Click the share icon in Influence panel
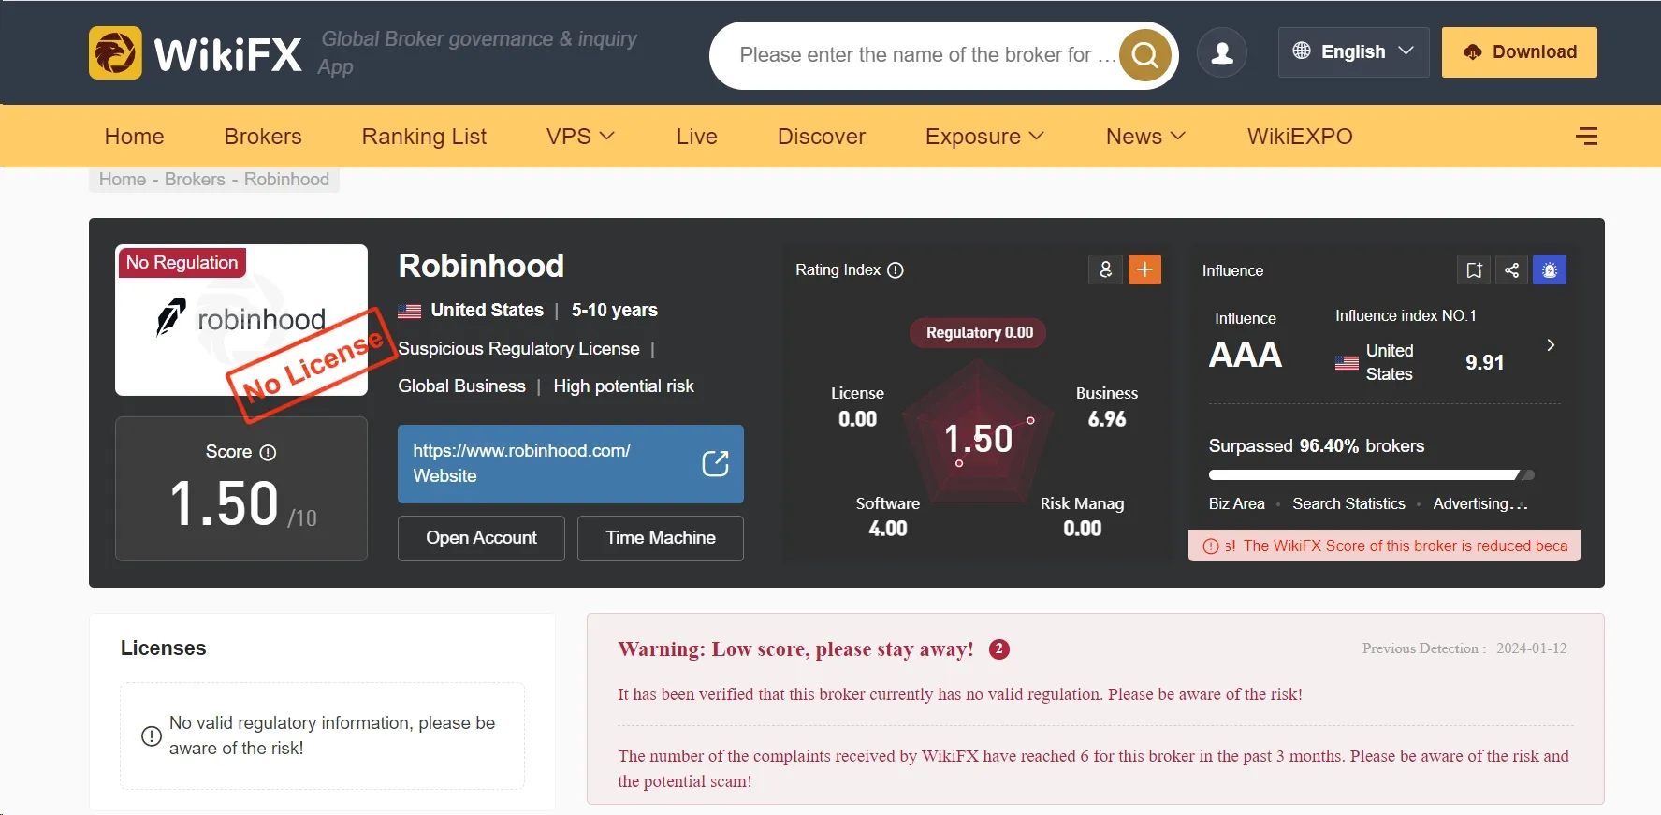 [1511, 270]
